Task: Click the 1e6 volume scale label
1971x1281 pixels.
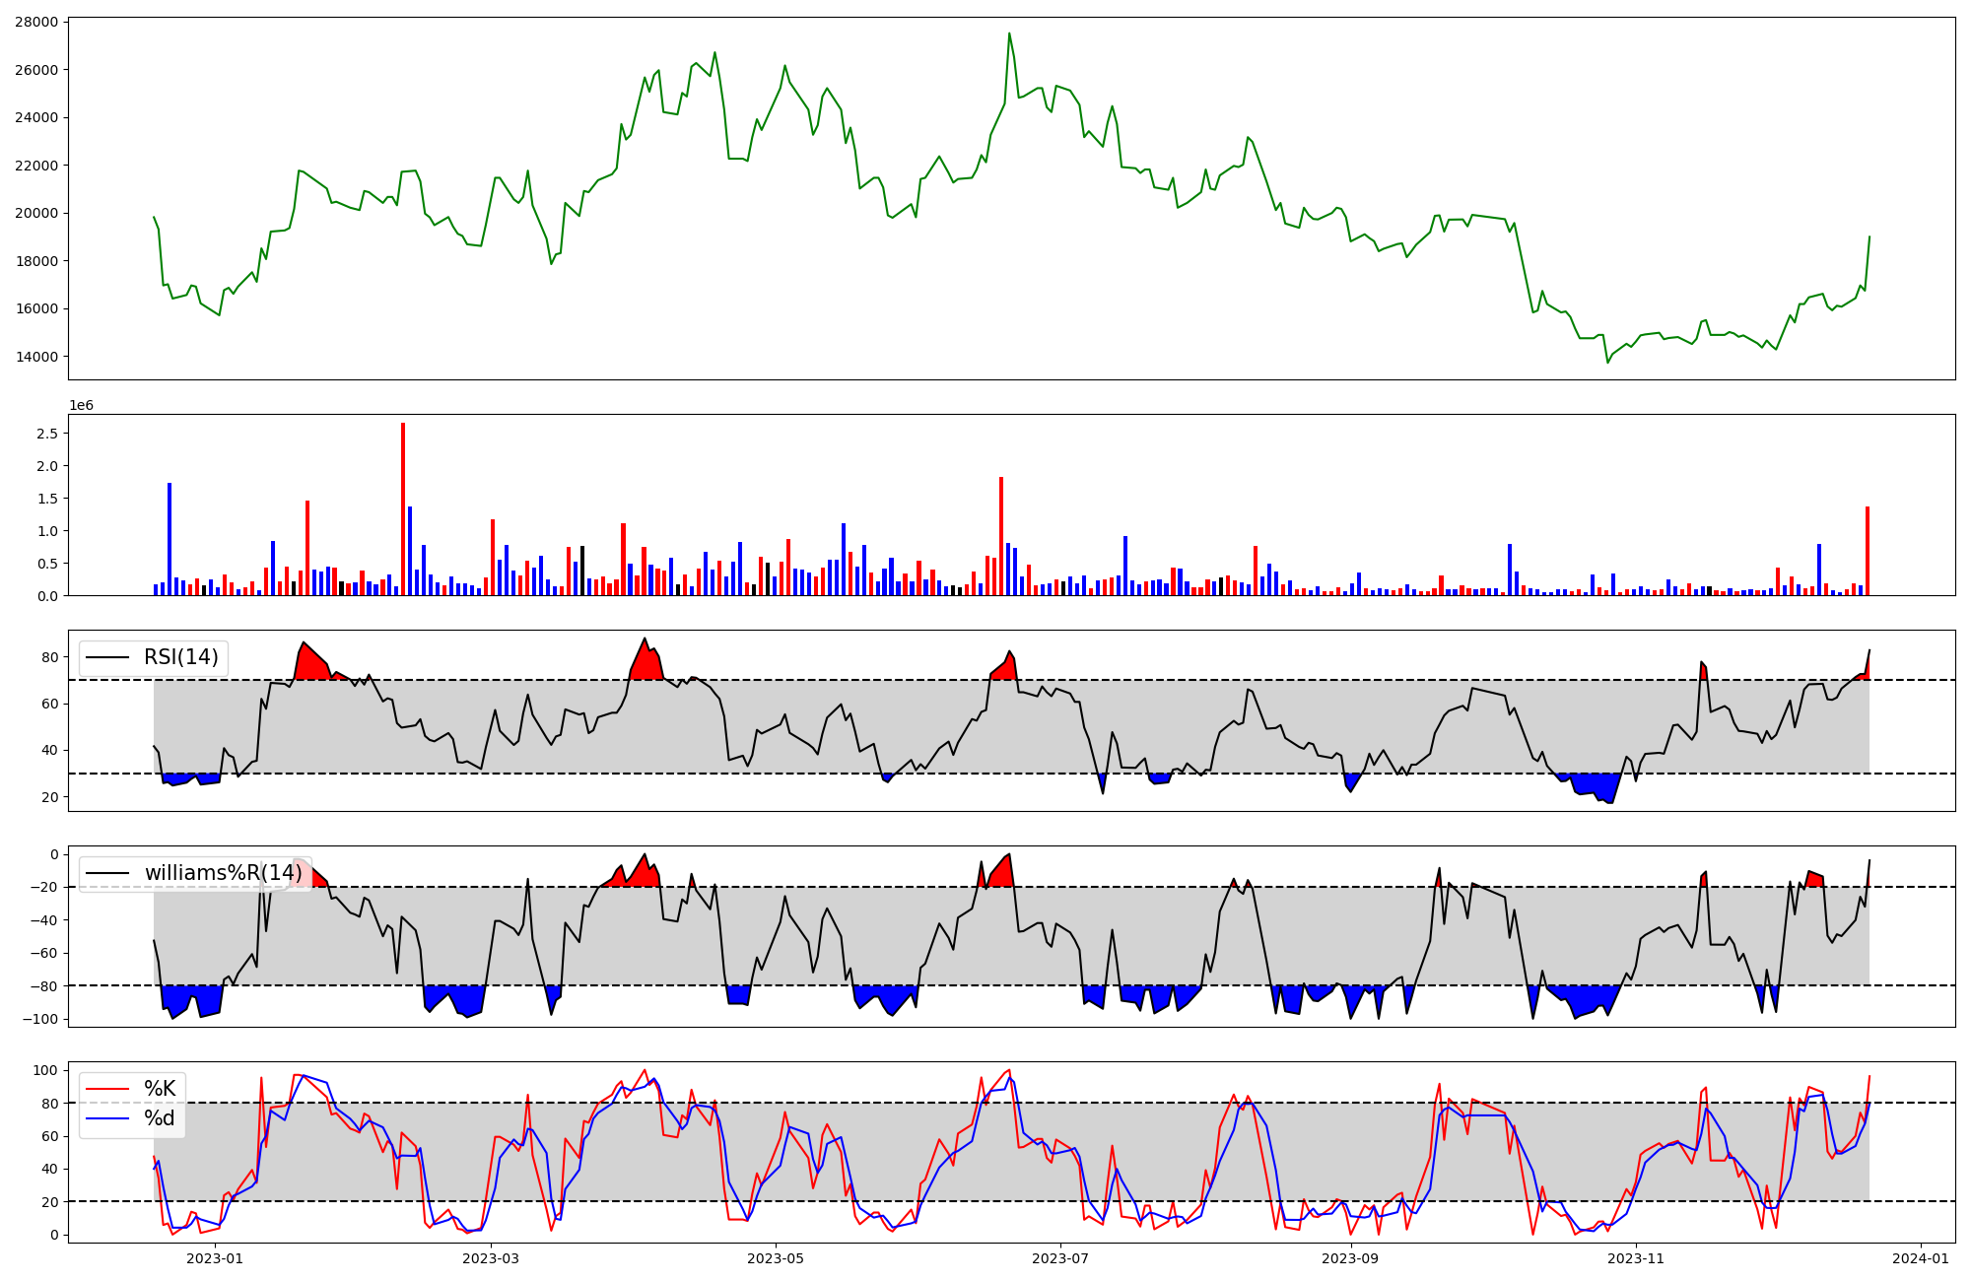Action: click(81, 405)
